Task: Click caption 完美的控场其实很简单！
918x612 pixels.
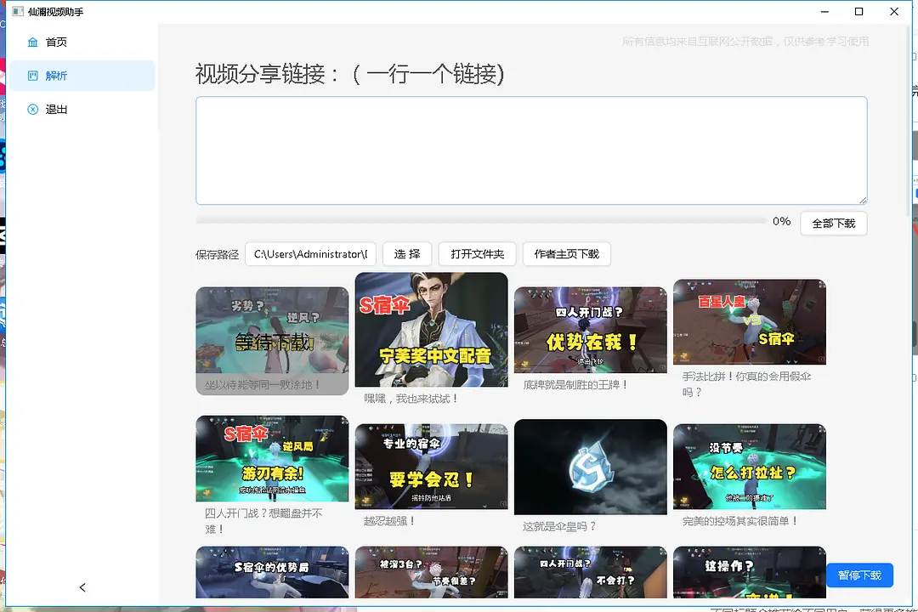Action: pos(740,521)
